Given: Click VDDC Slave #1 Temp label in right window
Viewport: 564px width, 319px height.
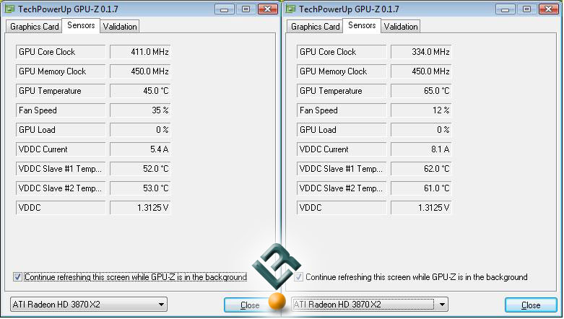Looking at the screenshot, I should coord(342,168).
